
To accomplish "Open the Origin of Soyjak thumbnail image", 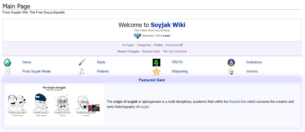I will (x=55, y=104).
